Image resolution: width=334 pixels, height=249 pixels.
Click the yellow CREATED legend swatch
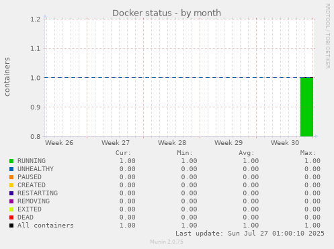coord(11,185)
